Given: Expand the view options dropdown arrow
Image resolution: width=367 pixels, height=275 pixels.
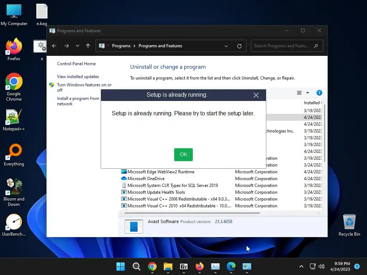Looking at the screenshot, I should [308, 93].
